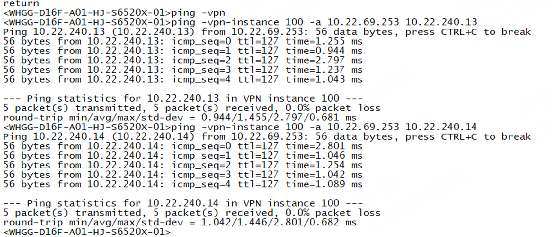Click the time=1.254 ms reply line
This screenshot has height=237, width=558.
click(x=183, y=165)
